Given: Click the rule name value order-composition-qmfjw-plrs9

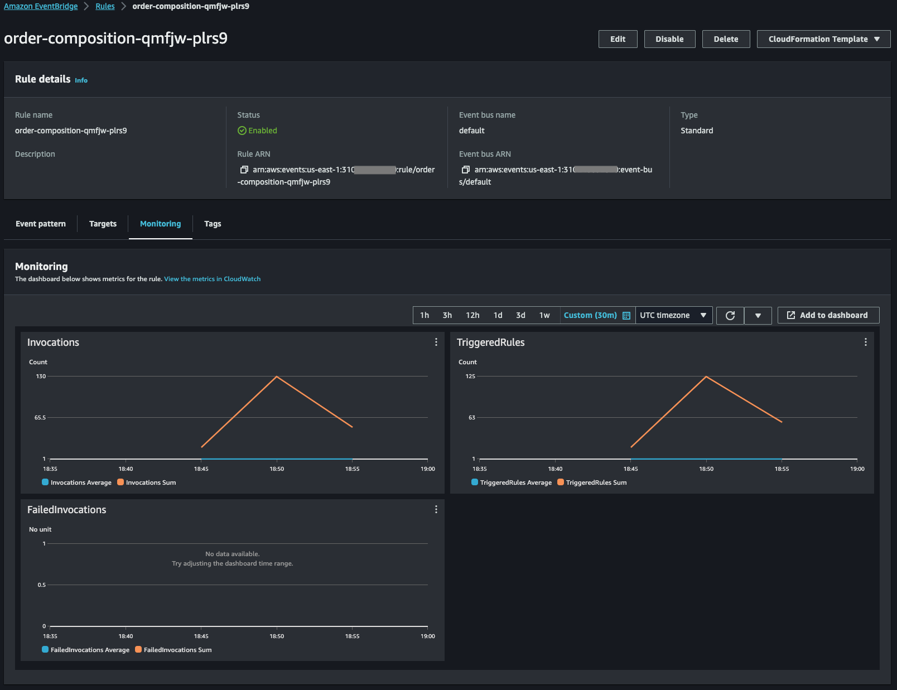Looking at the screenshot, I should (71, 131).
